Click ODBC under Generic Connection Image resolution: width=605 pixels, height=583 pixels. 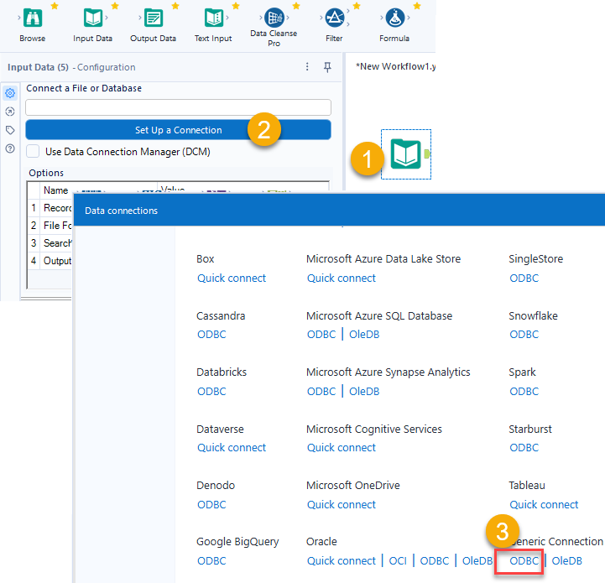pyautogui.click(x=524, y=560)
